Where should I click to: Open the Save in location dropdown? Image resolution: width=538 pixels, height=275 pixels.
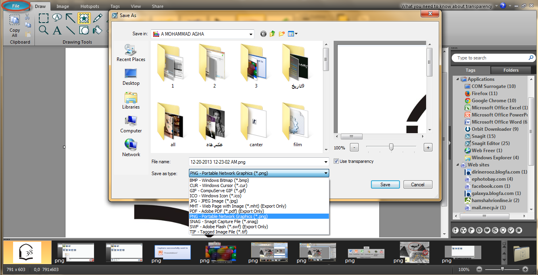(251, 34)
